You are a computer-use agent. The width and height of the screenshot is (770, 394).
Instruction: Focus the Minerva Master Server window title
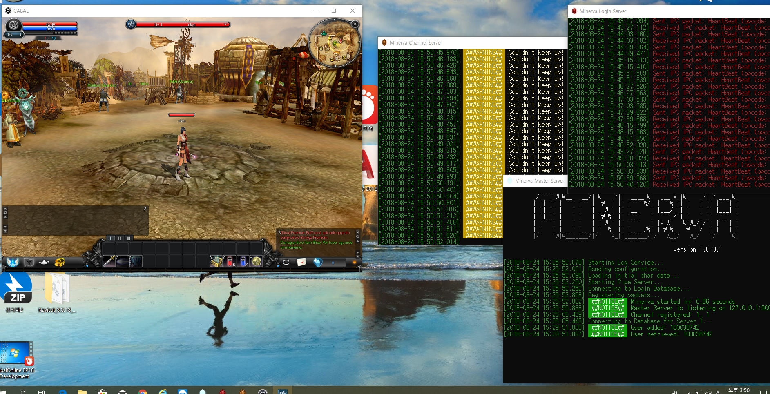coord(539,180)
